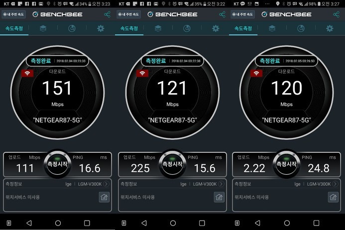Tap house location icon in 151 Mbps screen

[x=104, y=197]
